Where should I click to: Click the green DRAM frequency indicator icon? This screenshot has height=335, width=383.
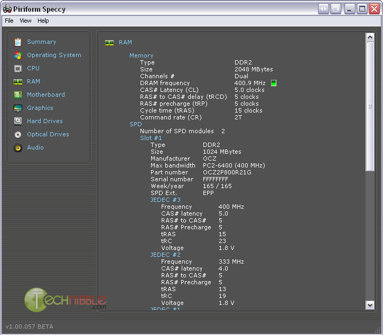tap(274, 83)
